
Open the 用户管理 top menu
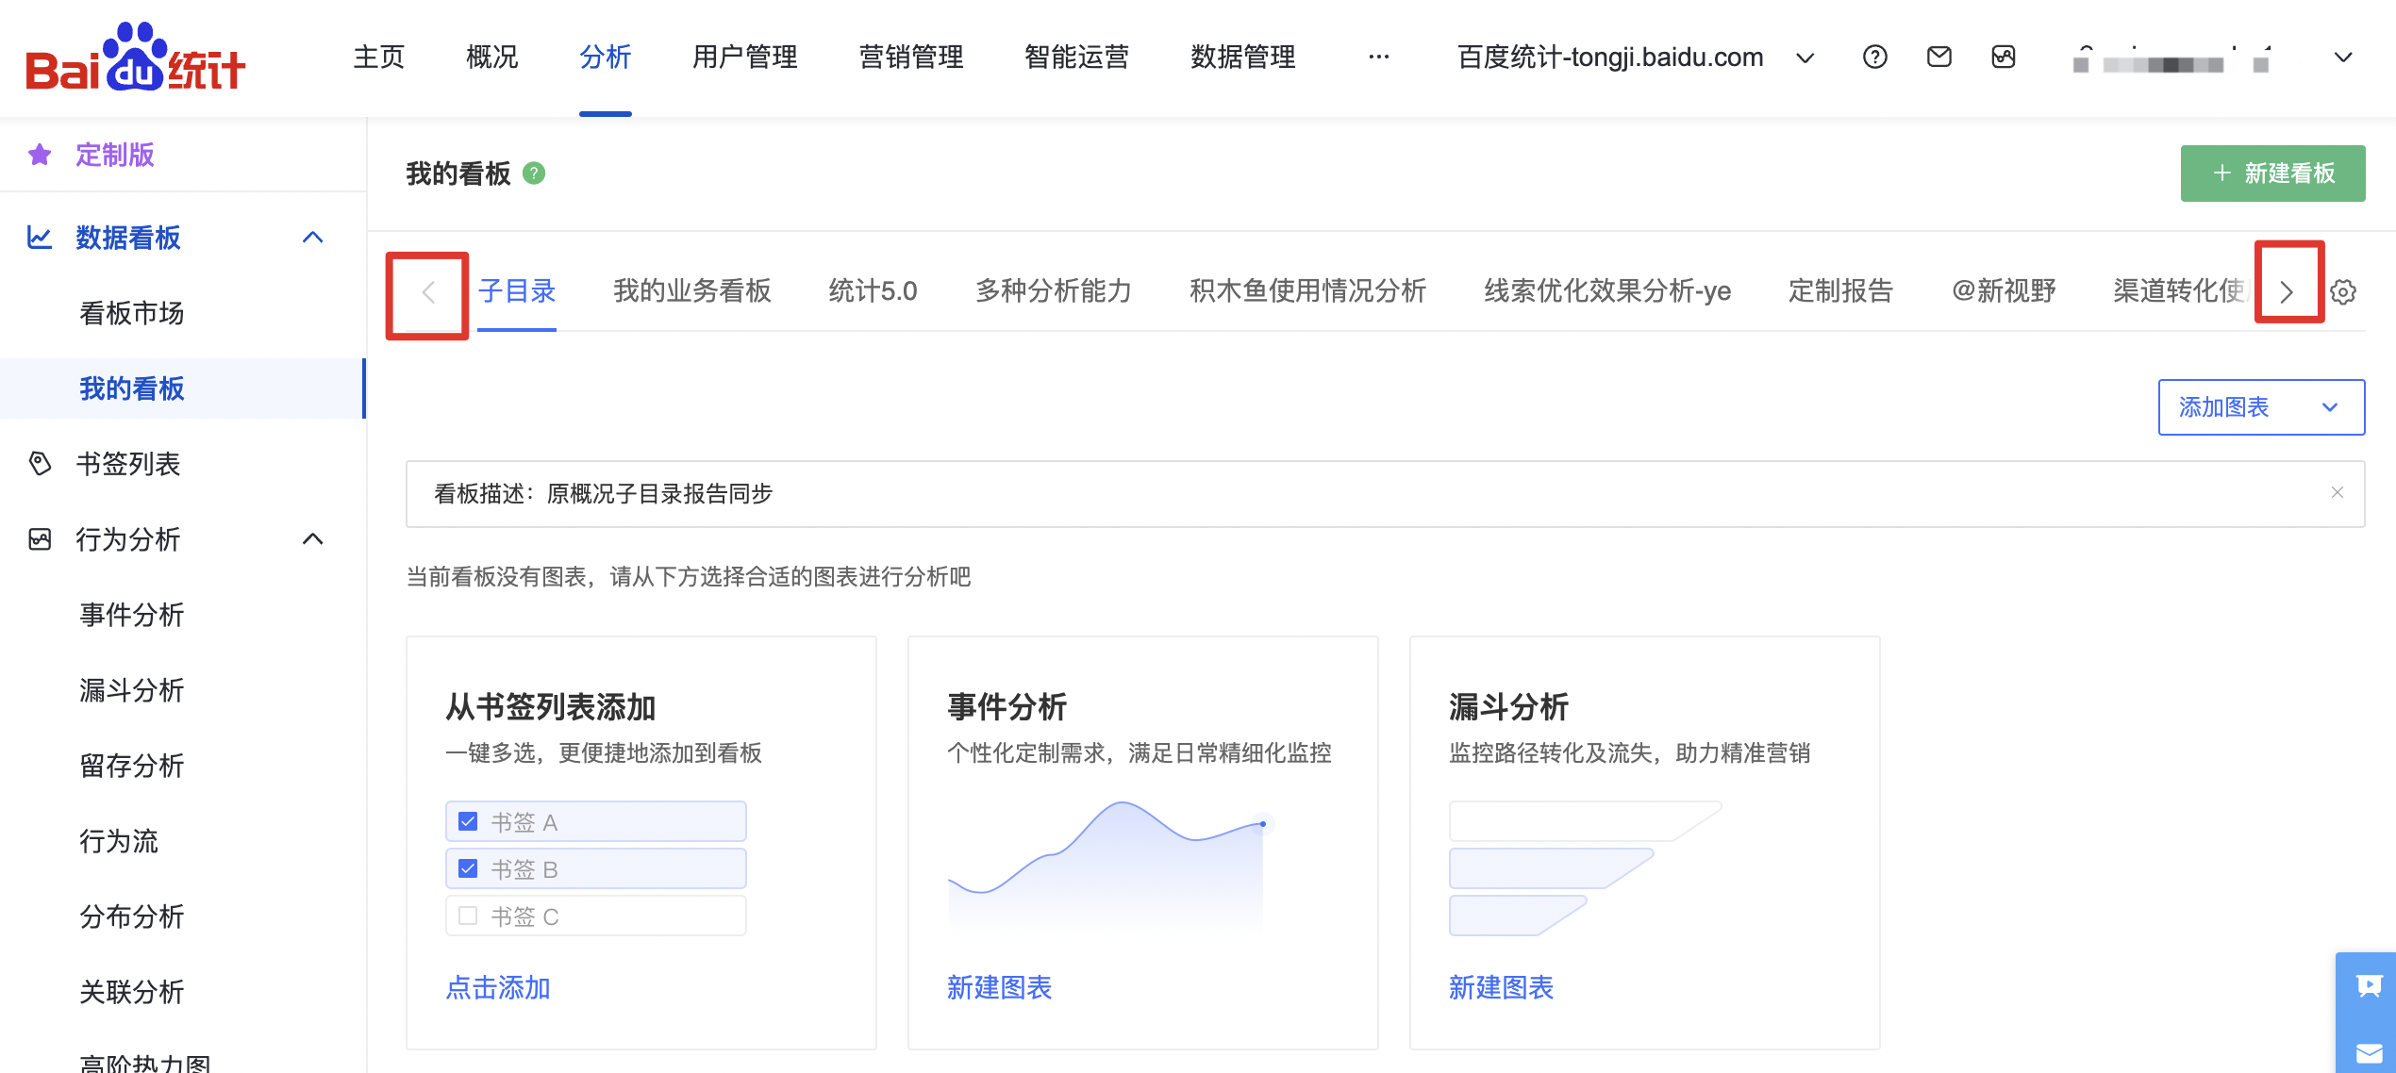(745, 58)
